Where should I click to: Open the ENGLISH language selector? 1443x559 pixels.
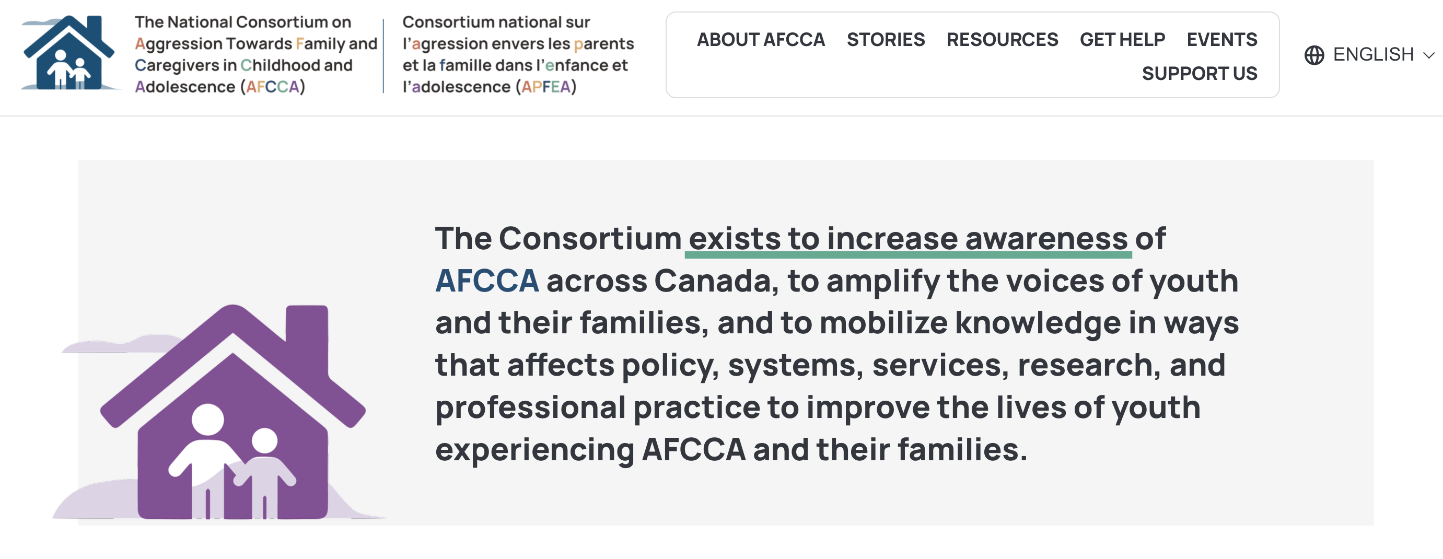click(1370, 55)
